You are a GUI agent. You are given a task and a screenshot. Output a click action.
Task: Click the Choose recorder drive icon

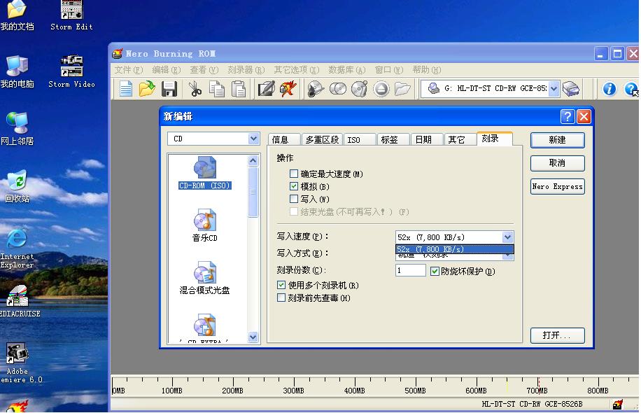pyautogui.click(x=571, y=88)
